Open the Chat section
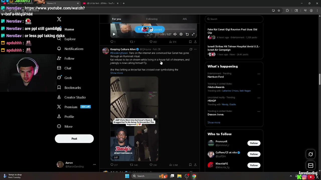 (x=64, y=68)
